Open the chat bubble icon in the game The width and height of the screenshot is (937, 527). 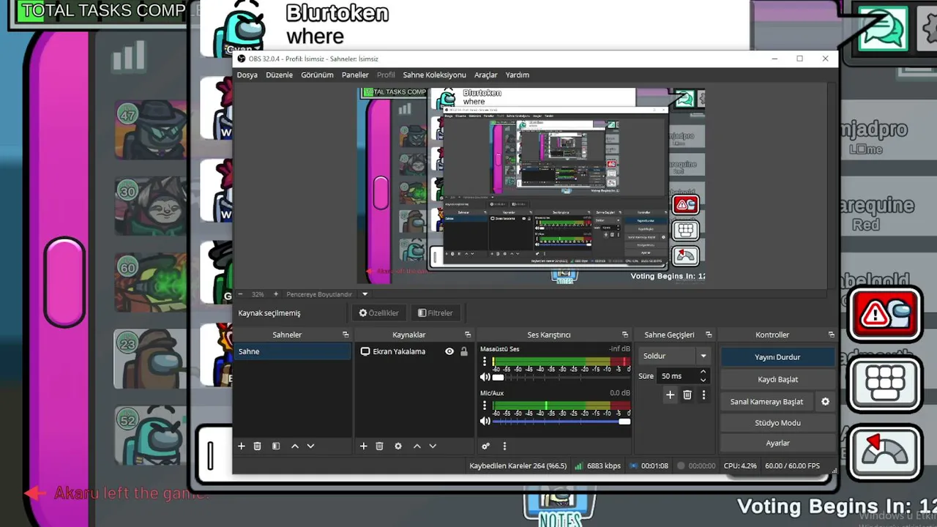(883, 29)
